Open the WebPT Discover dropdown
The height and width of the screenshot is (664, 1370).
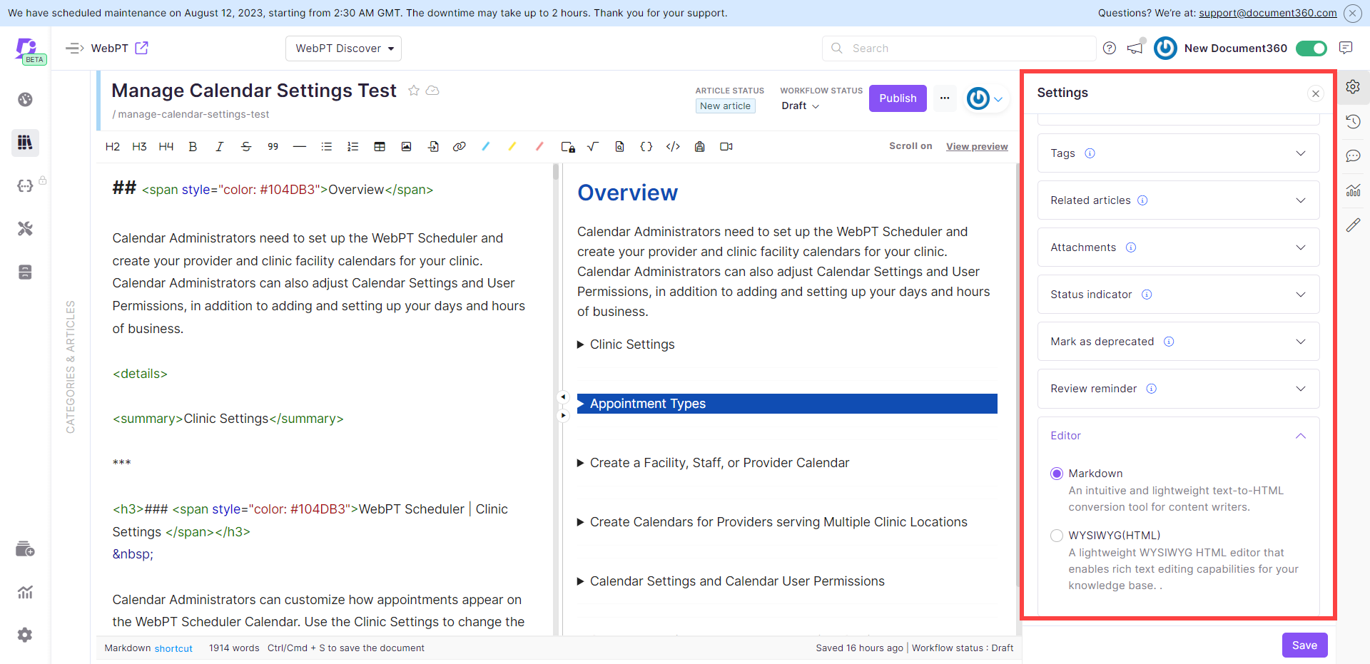coord(343,48)
